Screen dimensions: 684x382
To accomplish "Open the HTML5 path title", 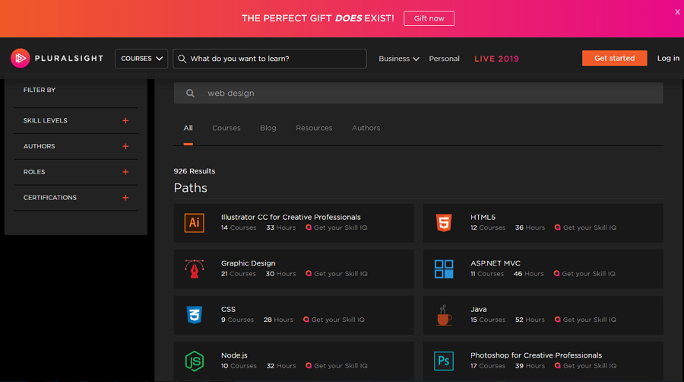I will tap(483, 217).
